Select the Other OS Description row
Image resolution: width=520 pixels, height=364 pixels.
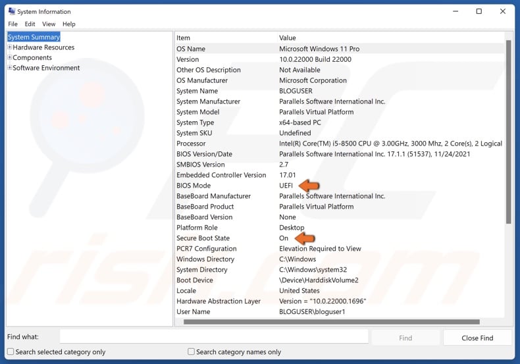click(x=340, y=70)
